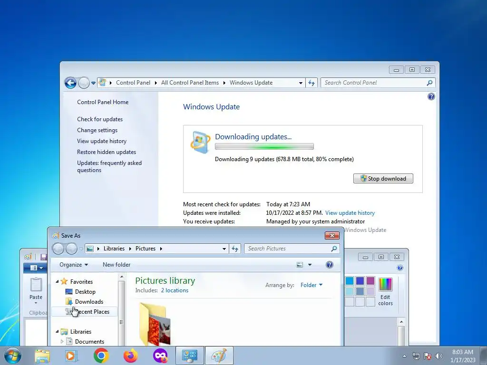Open the Paint application menu button
Screen dimensions: 487x365
tap(35, 268)
